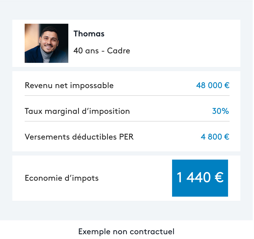Screen dimensions: 254x239
Task: Click the word Cadre in the profile
Action: tap(118, 51)
